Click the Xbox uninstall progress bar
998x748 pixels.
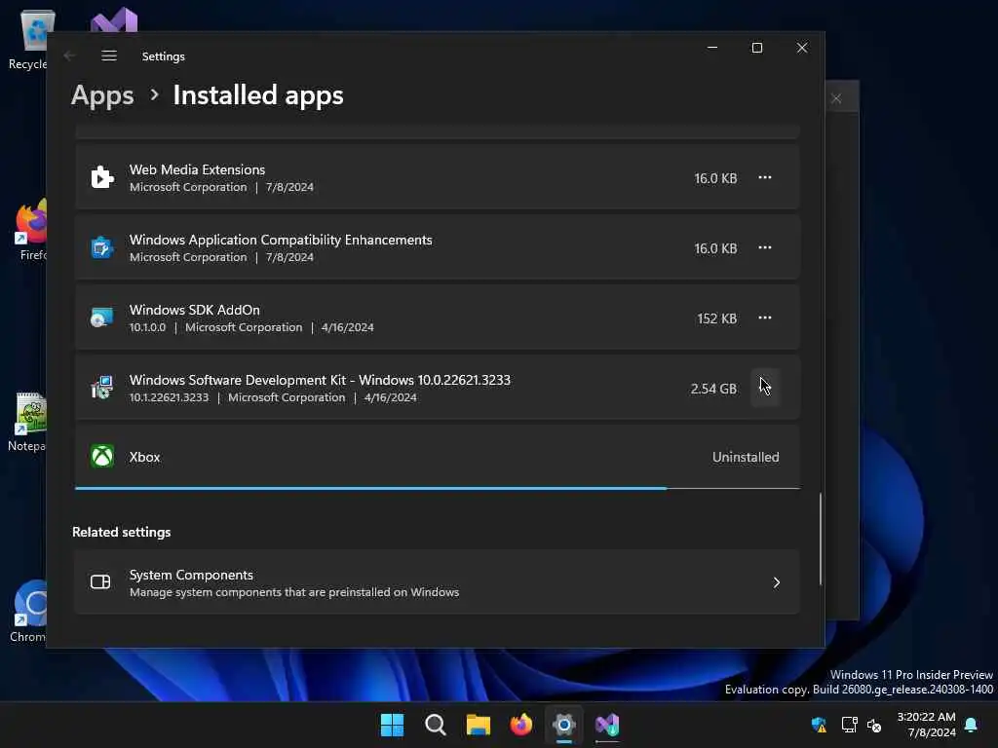[x=438, y=489]
